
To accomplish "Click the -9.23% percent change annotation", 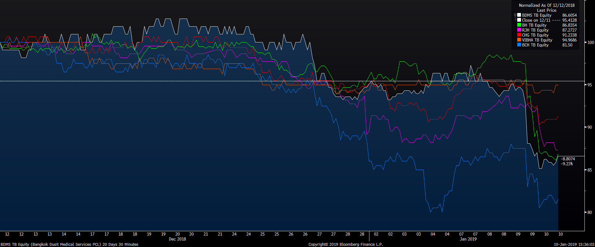I will (567, 164).
